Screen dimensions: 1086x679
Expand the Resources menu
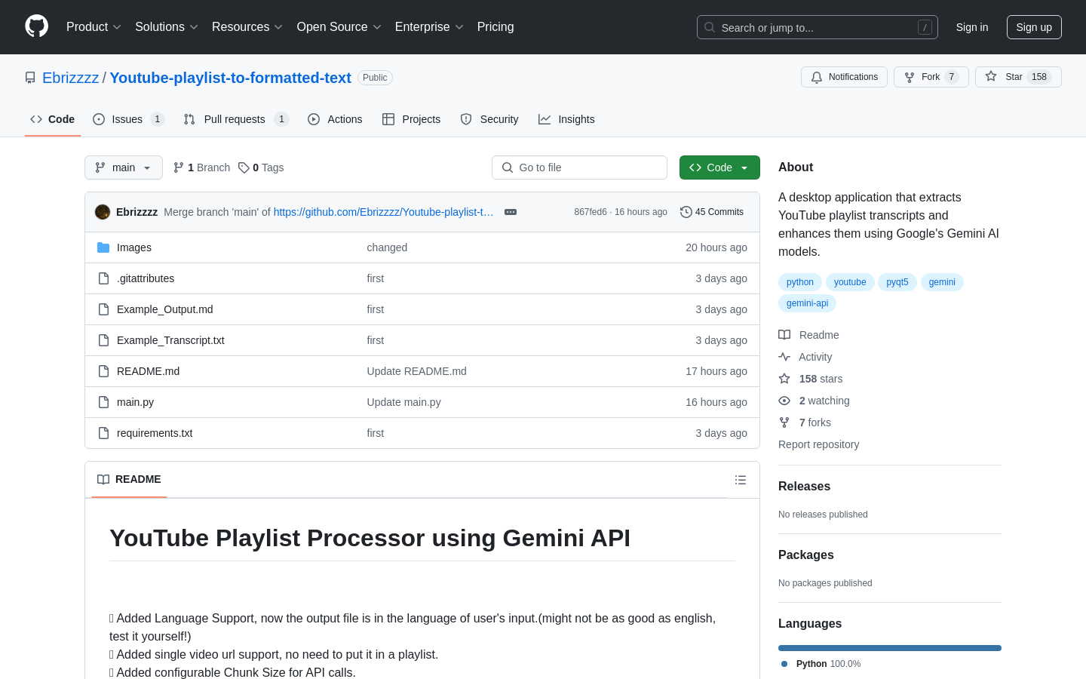247,27
